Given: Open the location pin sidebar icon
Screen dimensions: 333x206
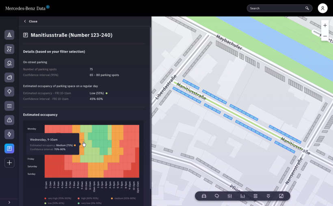Looking at the screenshot, I should (x=9, y=63).
